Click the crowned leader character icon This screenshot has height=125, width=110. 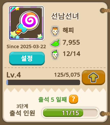click(55, 31)
